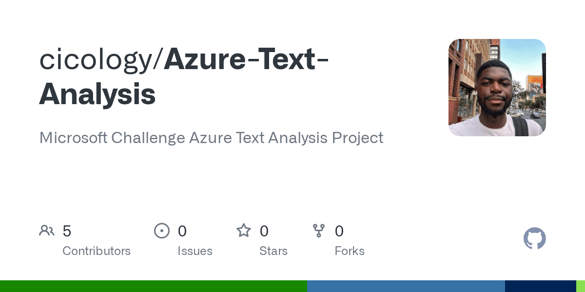Click the zero count above Forks
The image size is (585, 292).
pyautogui.click(x=339, y=231)
